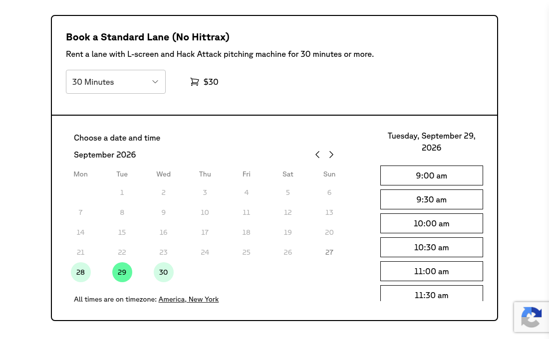Viewport: 549px width, 339px height.
Task: Click date 10 in the calendar
Action: tap(205, 212)
